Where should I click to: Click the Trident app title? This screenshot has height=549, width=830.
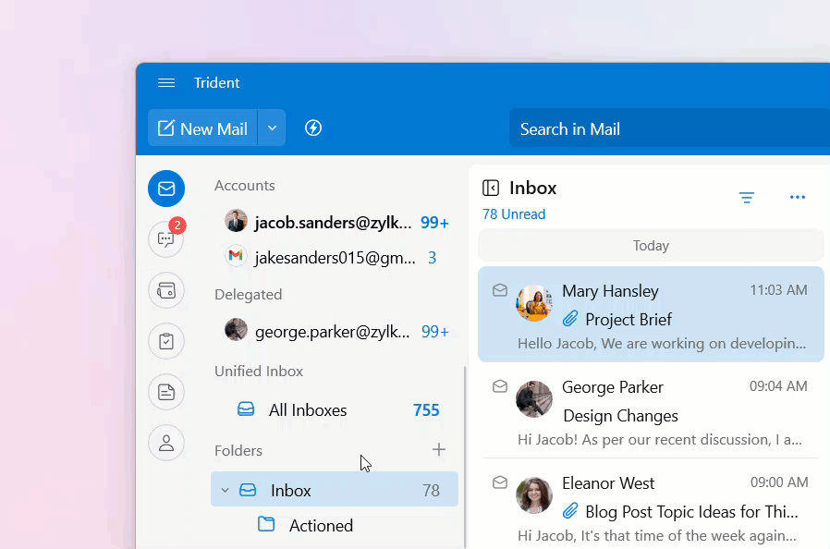[x=216, y=82]
